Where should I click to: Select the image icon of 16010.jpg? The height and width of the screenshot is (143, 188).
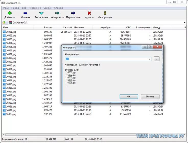click(x=4, y=66)
